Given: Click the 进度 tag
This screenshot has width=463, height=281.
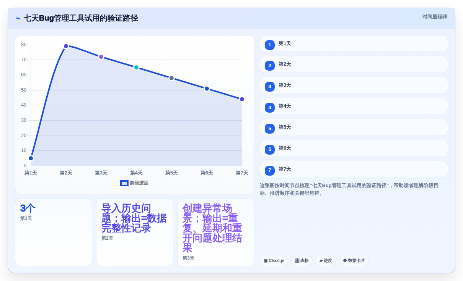Looking at the screenshot, I should tap(326, 260).
